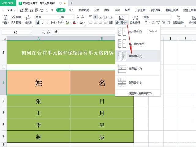Image resolution: width=196 pixels, height=147 pixels.
Task: Switch to the 插入 Insert tab
Action: pos(71,10)
